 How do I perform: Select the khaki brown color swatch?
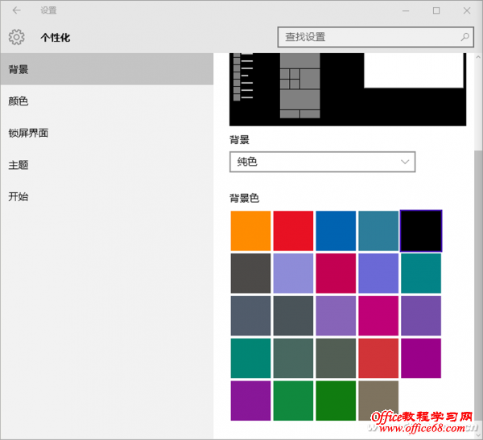click(x=378, y=401)
